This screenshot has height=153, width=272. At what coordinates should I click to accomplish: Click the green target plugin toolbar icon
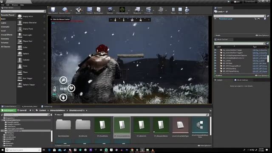[x=122, y=10]
